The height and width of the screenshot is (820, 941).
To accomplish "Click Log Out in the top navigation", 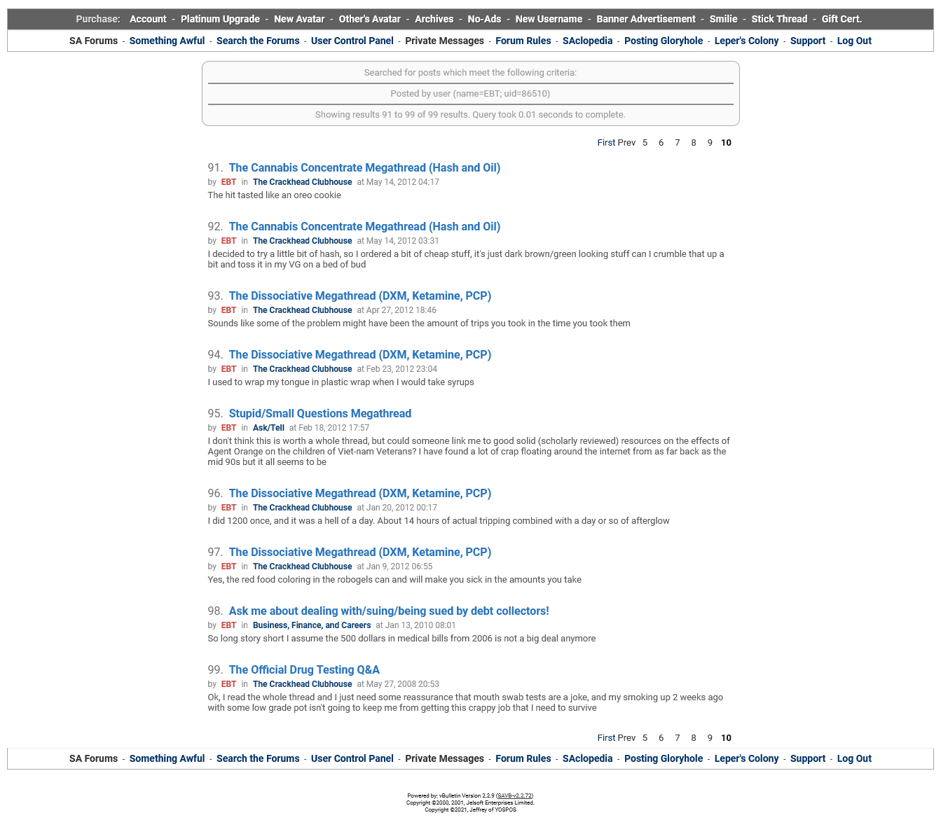I will click(854, 41).
